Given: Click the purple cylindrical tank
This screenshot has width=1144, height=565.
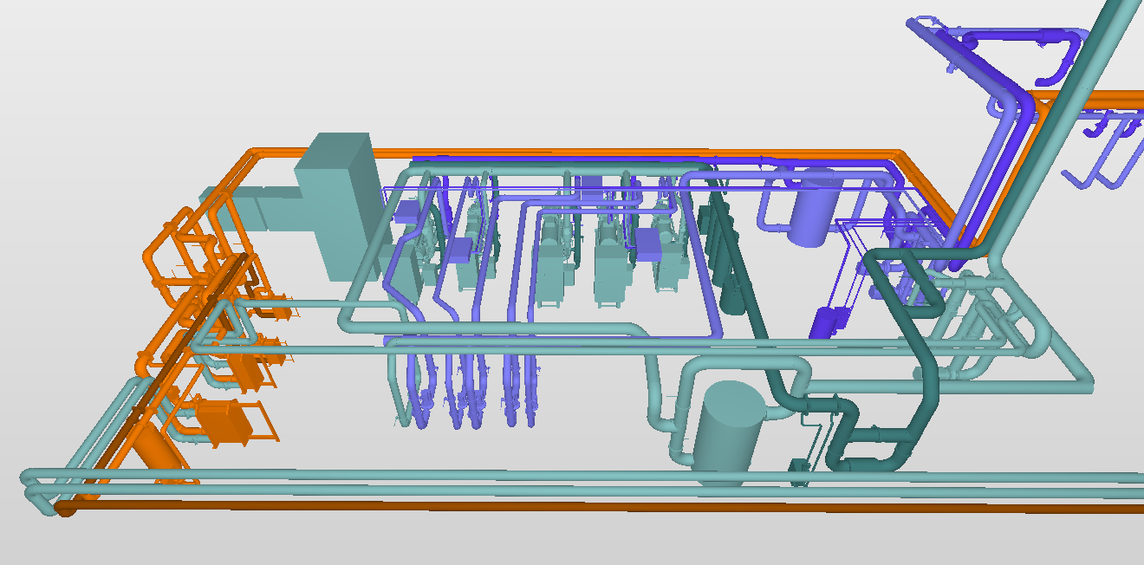Looking at the screenshot, I should tap(814, 212).
